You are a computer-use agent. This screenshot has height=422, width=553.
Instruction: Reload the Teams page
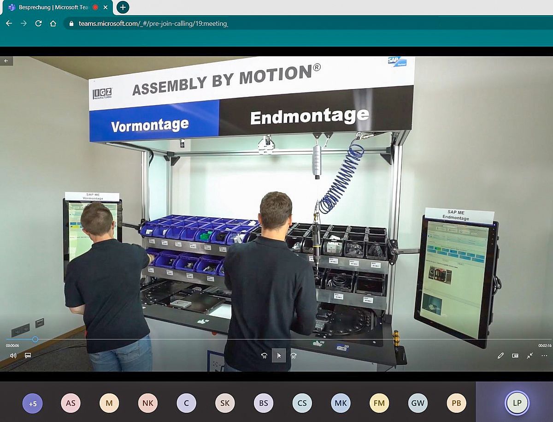point(38,24)
